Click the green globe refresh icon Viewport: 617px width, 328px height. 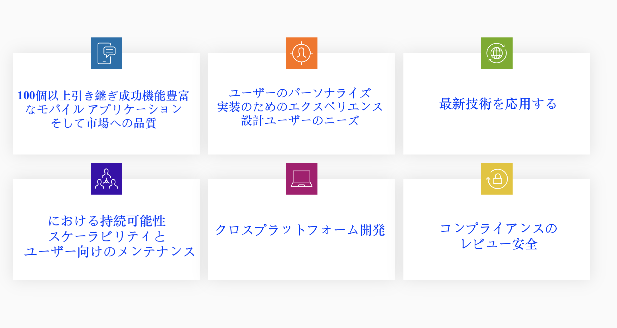coord(497,53)
